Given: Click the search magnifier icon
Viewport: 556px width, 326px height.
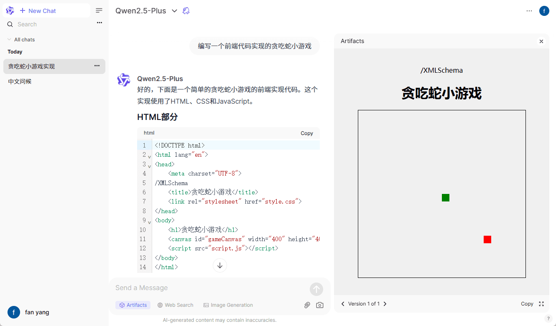Looking at the screenshot, I should pos(10,24).
